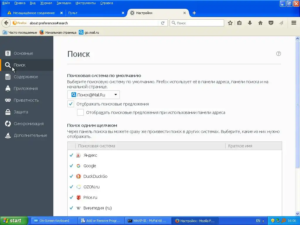Image resolution: width=300 pixels, height=225 pixels.
Task: Enable suggestions in address bar checkbox
Action: point(80,112)
